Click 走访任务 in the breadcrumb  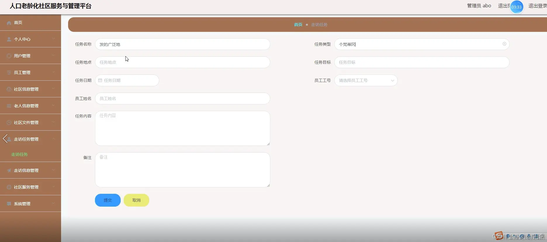coord(319,25)
